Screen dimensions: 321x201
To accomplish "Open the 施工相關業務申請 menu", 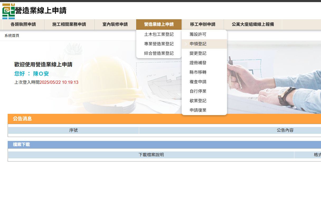I will pos(69,24).
